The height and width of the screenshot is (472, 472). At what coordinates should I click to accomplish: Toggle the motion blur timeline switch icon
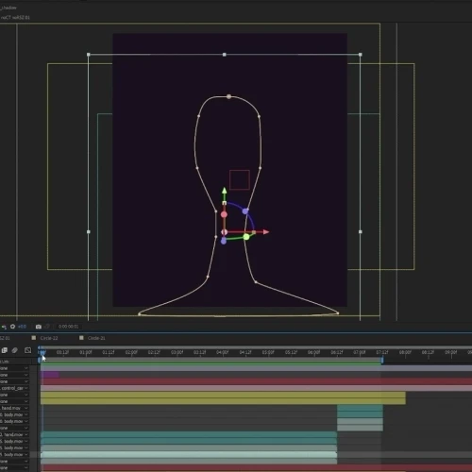click(15, 350)
